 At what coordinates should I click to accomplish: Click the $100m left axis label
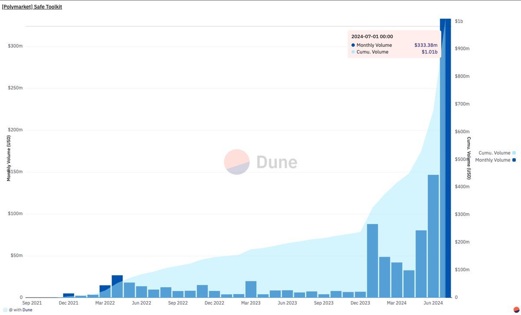tap(15, 214)
